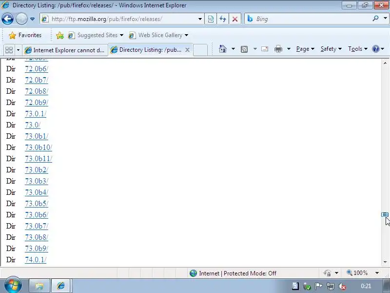Open the Favorites center button
Screen dimensions: 390x293
point(25,35)
